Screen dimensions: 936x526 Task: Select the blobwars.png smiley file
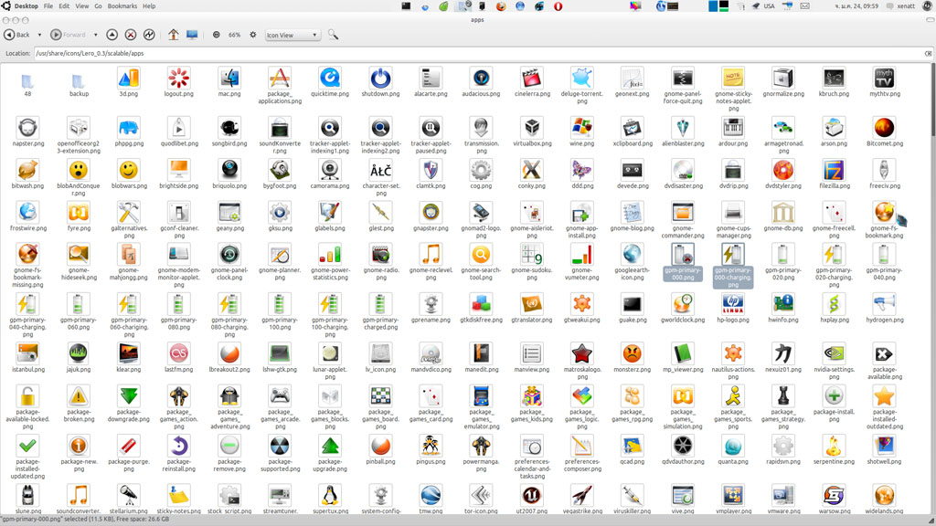tap(128, 174)
